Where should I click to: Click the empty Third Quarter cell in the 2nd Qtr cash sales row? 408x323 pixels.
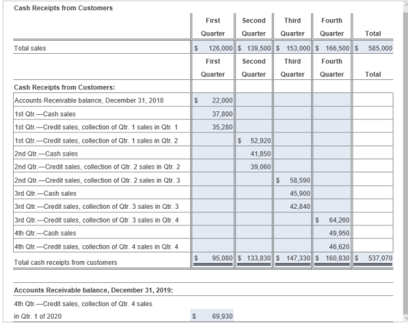pyautogui.click(x=292, y=153)
